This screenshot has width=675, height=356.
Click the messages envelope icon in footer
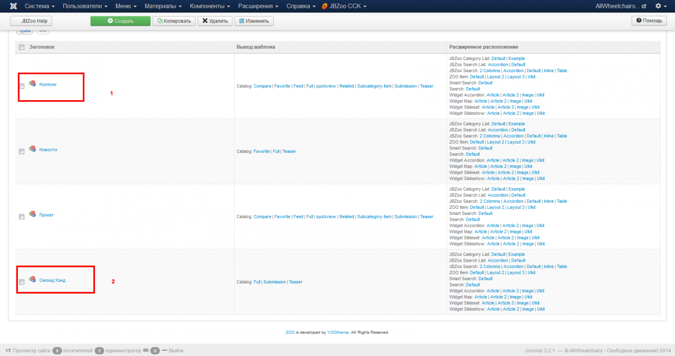146,350
